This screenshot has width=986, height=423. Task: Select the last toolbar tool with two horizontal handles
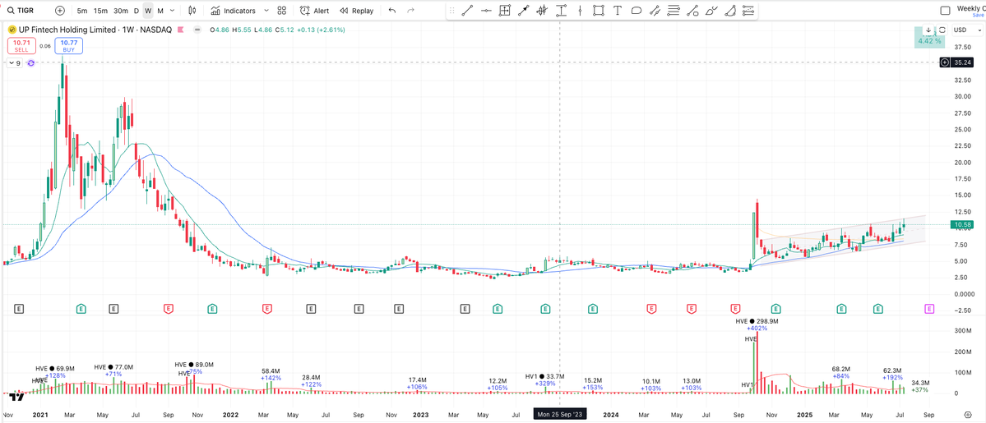748,11
